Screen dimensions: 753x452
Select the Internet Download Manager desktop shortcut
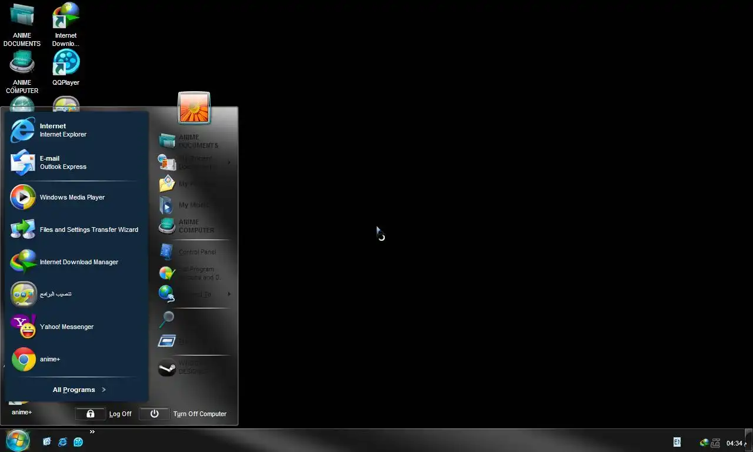pyautogui.click(x=66, y=25)
